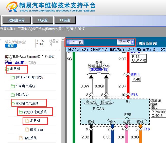Click the 刷新 link beside 电路图

(x=32, y=63)
